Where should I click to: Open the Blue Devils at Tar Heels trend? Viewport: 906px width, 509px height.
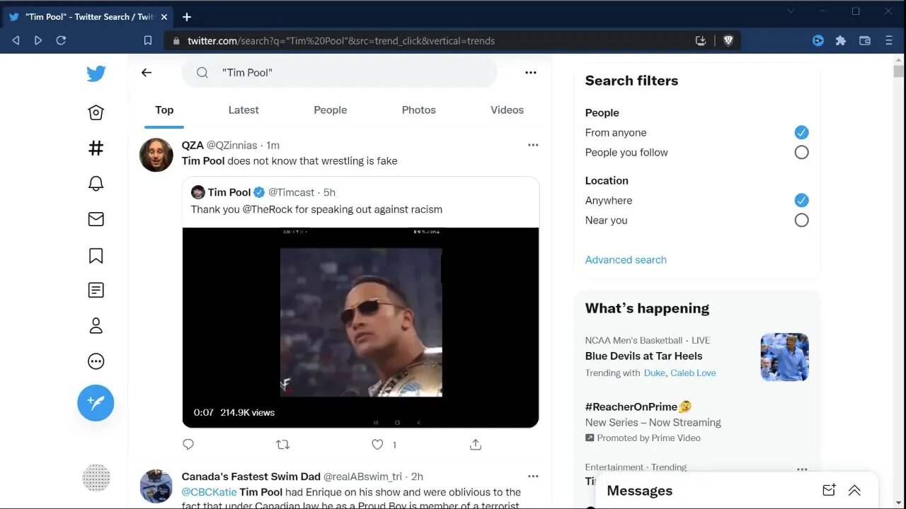pyautogui.click(x=644, y=356)
